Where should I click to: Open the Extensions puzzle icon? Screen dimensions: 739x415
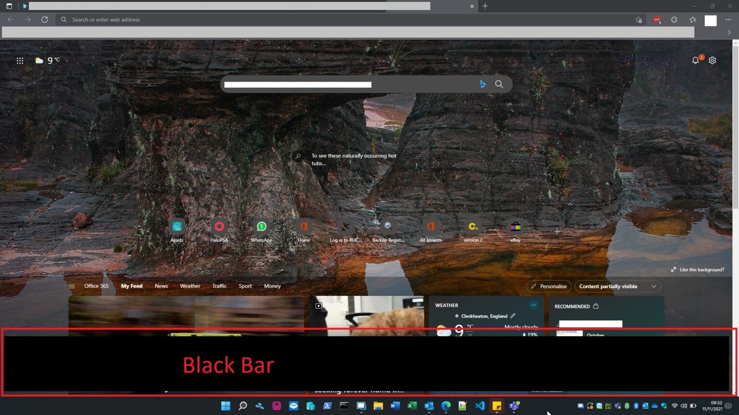point(674,20)
